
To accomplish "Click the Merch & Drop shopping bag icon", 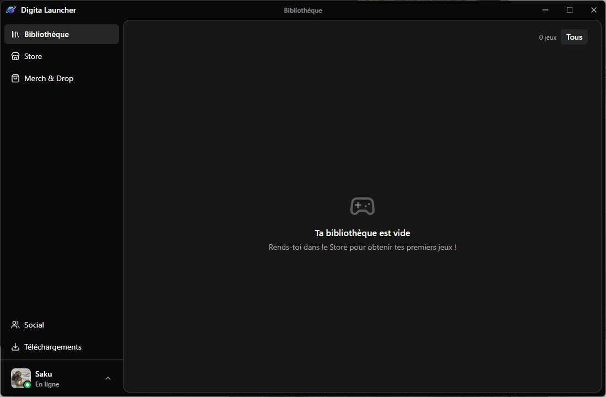I will 15,78.
